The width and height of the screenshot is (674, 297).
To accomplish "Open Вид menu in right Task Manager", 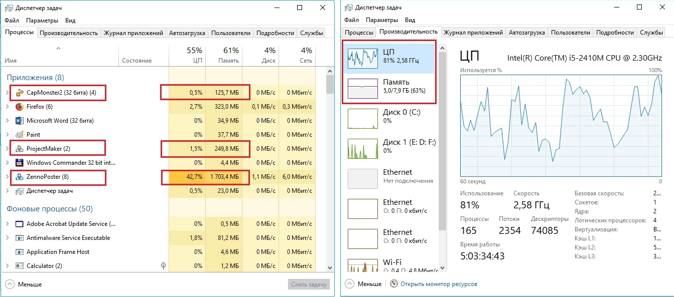I will pos(410,21).
